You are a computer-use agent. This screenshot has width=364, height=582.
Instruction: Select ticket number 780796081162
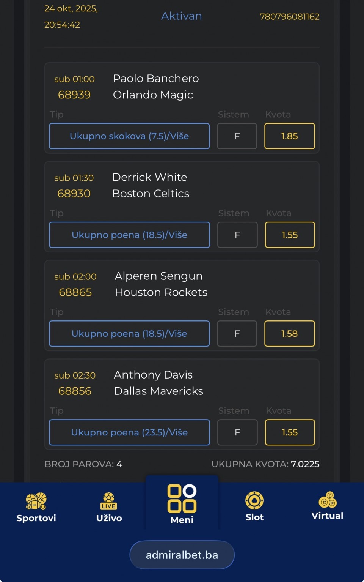pos(289,17)
